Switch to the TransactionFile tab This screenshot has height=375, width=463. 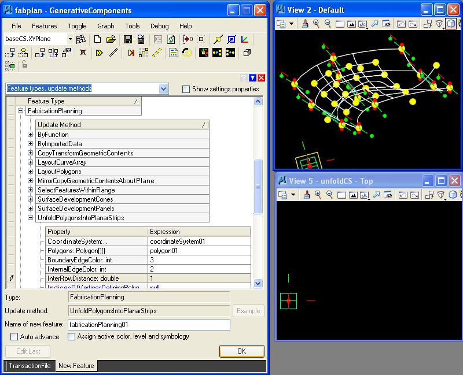30,366
